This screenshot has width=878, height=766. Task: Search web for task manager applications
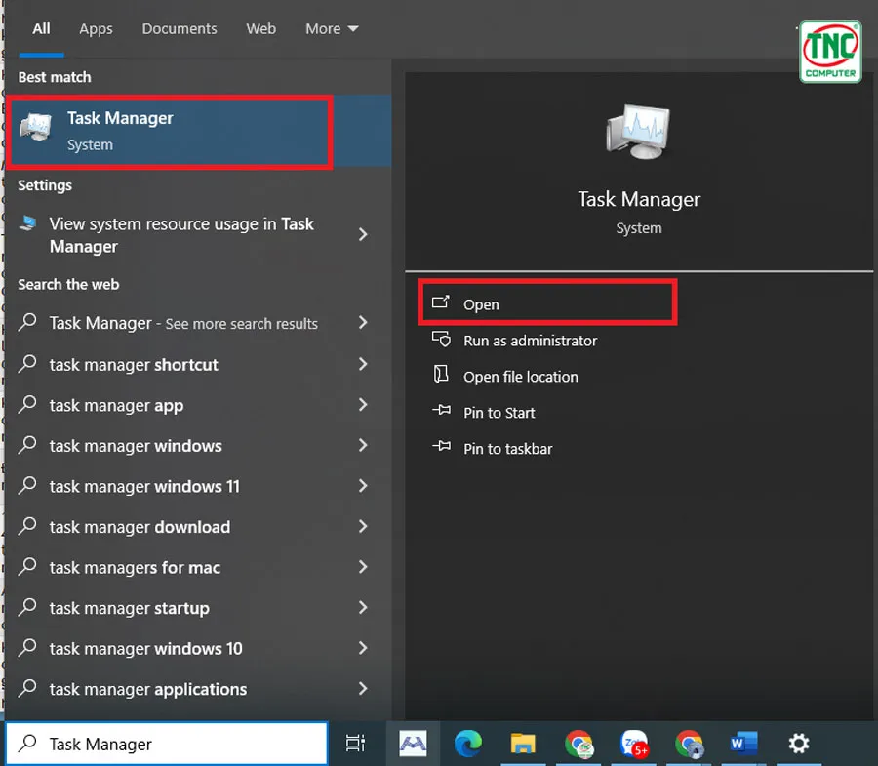pyautogui.click(x=197, y=689)
